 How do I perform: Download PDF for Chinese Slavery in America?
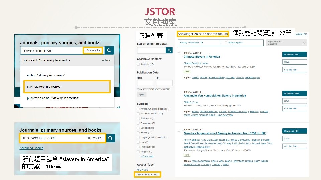point(294,54)
